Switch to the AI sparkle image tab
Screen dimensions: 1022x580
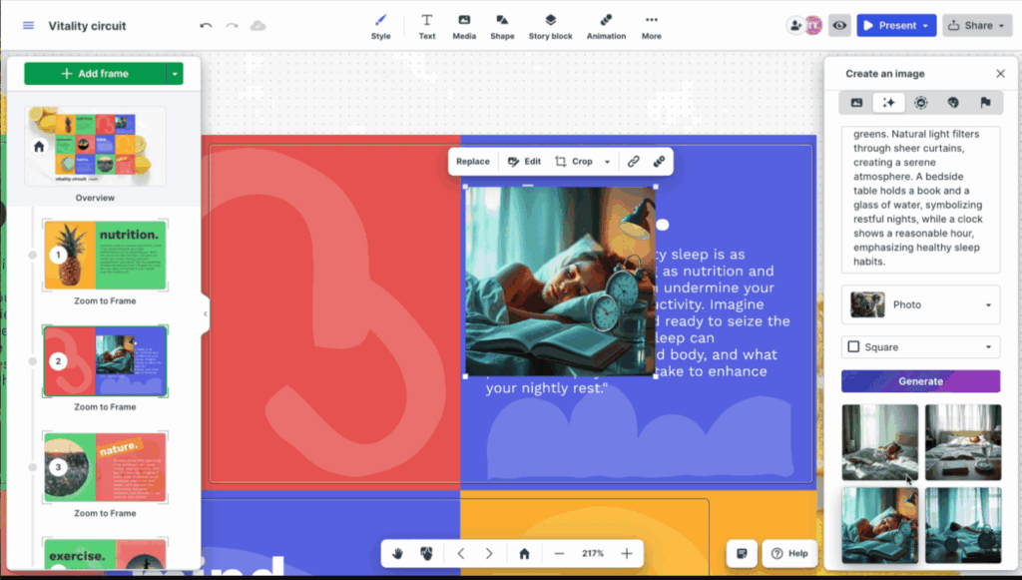888,103
